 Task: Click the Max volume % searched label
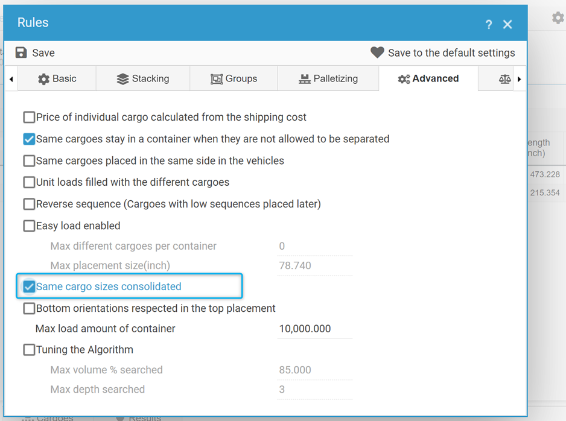pos(106,370)
